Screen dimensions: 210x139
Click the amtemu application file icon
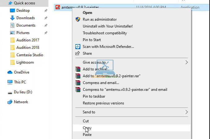pos(57,7)
